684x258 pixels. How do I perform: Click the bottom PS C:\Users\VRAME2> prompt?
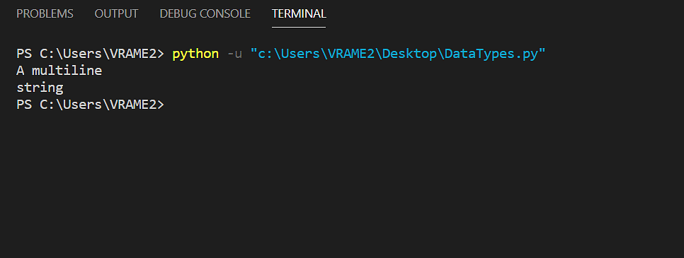coord(91,105)
